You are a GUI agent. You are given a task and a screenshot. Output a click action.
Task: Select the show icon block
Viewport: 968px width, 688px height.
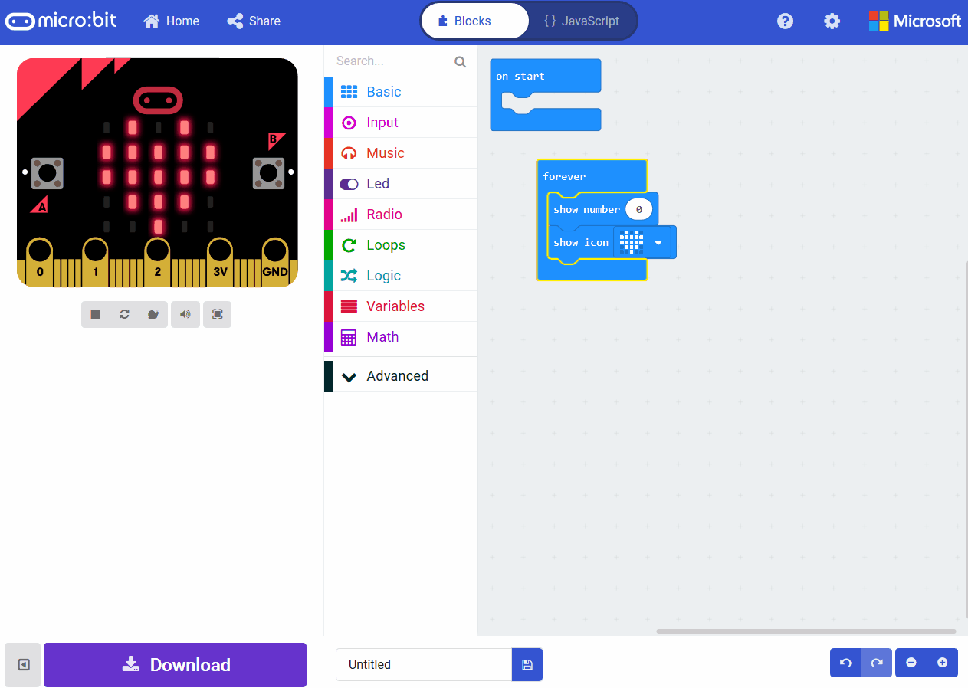coord(581,243)
